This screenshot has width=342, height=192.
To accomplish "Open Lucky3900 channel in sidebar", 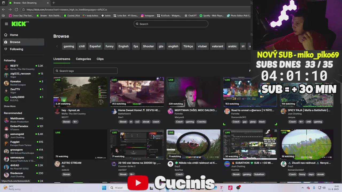I will tap(24, 98).
